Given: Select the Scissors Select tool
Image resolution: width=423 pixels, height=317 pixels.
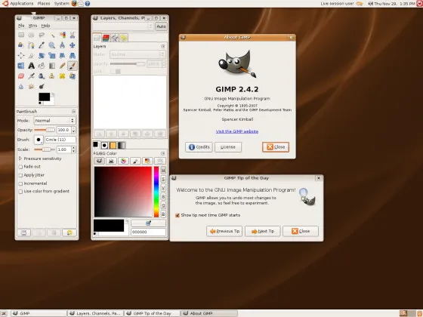Looking at the screenshot, I should [73, 35].
